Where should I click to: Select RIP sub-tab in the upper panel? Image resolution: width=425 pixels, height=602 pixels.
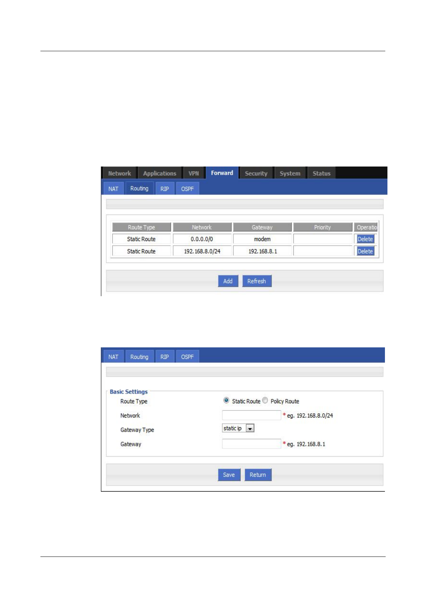pos(165,189)
